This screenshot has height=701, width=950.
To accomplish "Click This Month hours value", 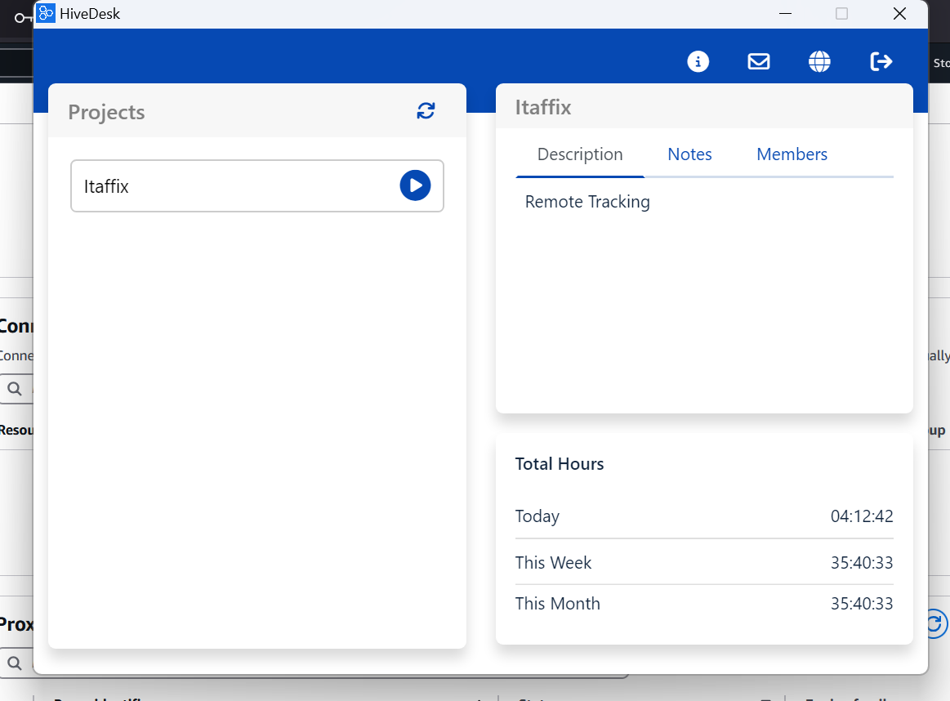I will (862, 604).
